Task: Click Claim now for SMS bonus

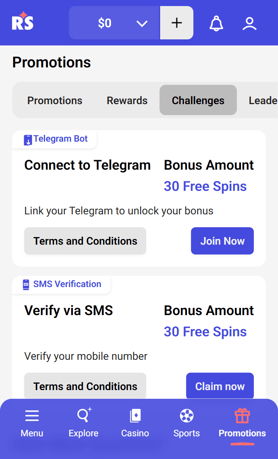Action: point(220,386)
